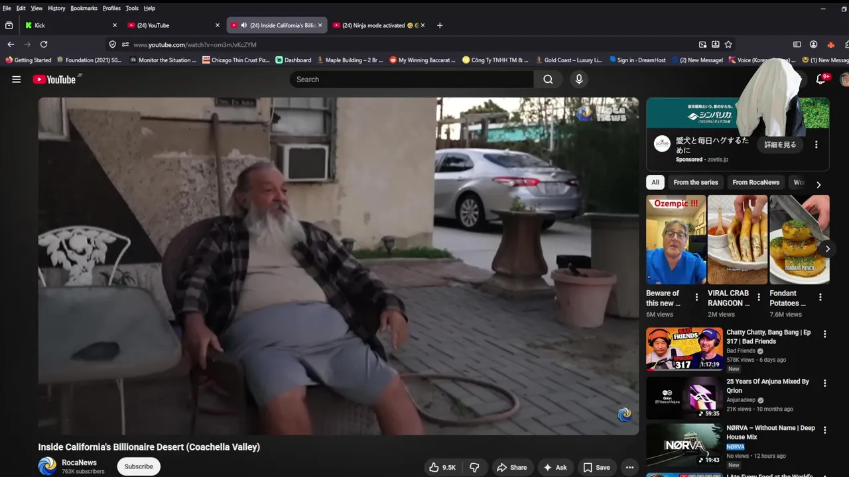Viewport: 849px width, 477px height.
Task: Open the Bookmarks menu
Action: (x=84, y=8)
